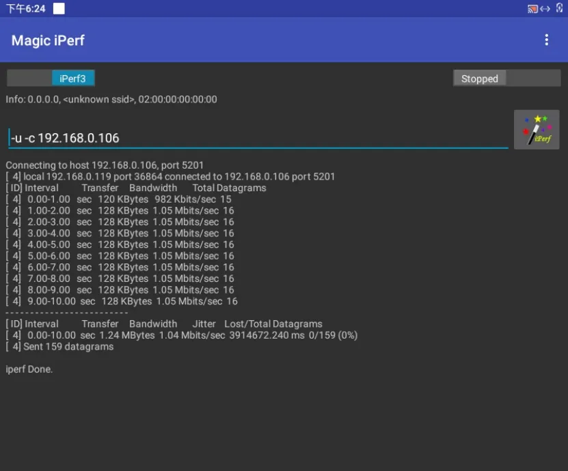The width and height of the screenshot is (568, 471).
Task: Tap the 9.00-10.00 sec interval result row
Action: (122, 301)
